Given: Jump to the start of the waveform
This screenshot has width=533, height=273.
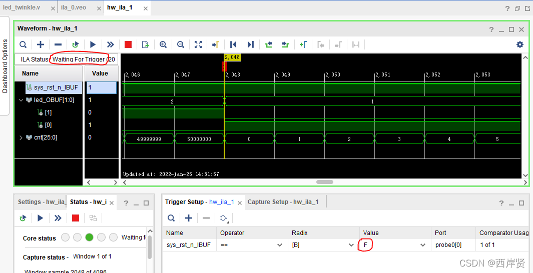Looking at the screenshot, I should tap(233, 44).
